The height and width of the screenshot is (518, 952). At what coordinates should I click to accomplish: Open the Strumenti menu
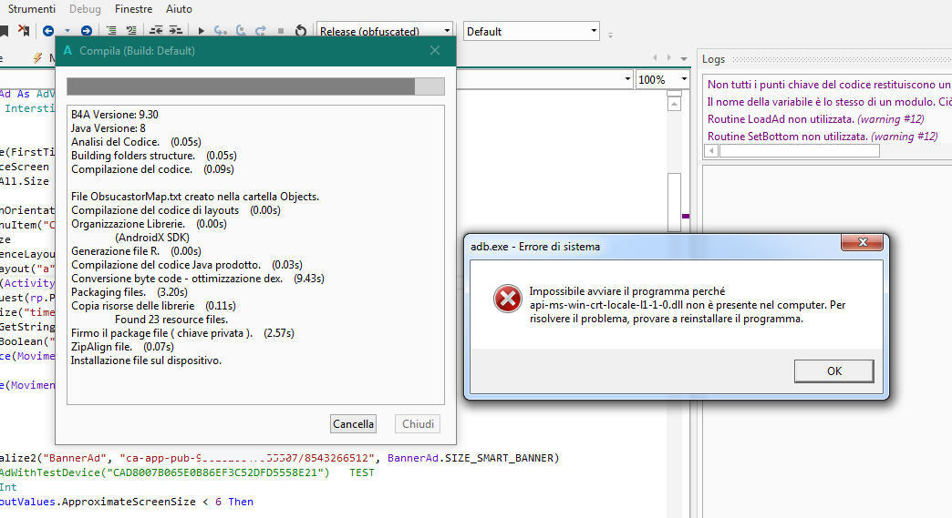click(x=31, y=9)
